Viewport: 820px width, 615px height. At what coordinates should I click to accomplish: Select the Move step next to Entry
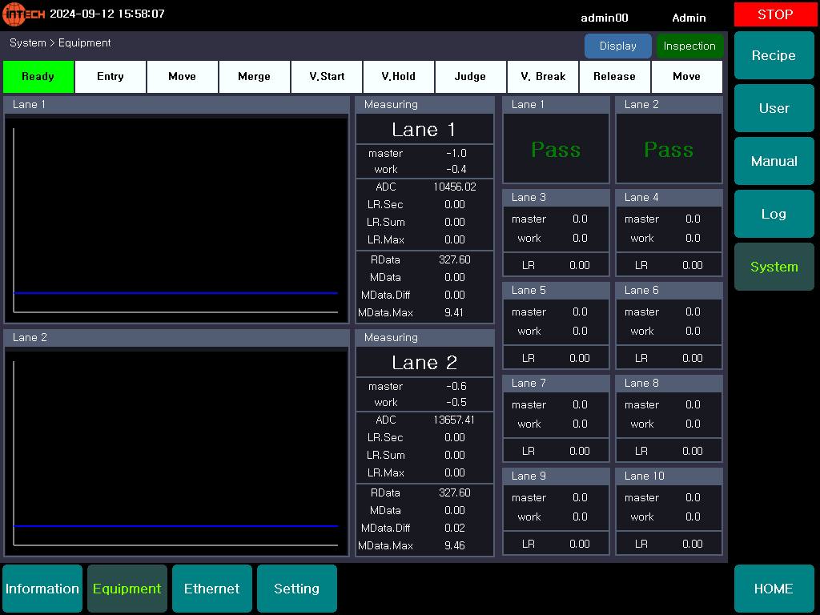coord(182,76)
